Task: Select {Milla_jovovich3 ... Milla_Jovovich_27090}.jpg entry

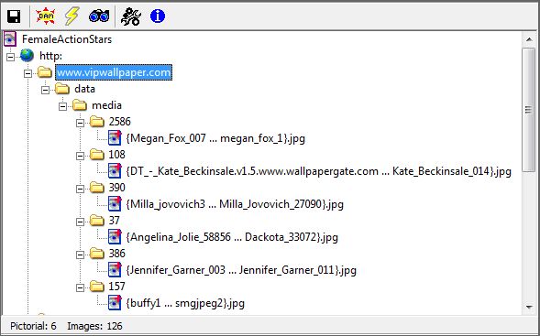Action: 235,204
